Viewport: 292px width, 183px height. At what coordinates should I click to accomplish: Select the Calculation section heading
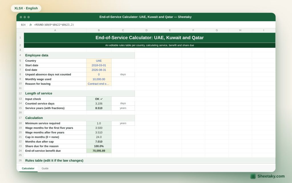coord(79,118)
